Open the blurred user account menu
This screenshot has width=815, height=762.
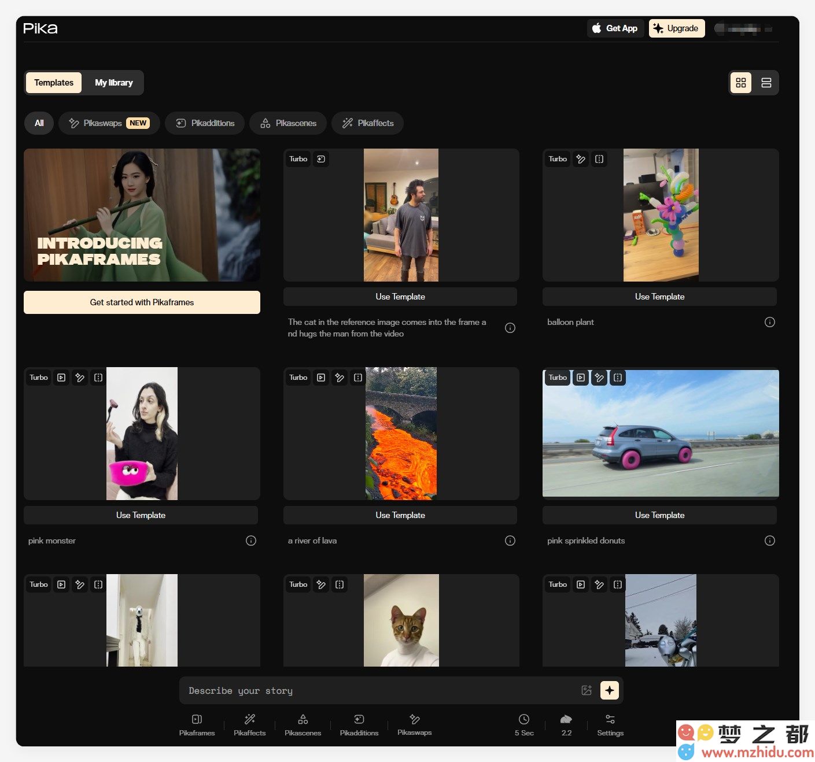743,28
